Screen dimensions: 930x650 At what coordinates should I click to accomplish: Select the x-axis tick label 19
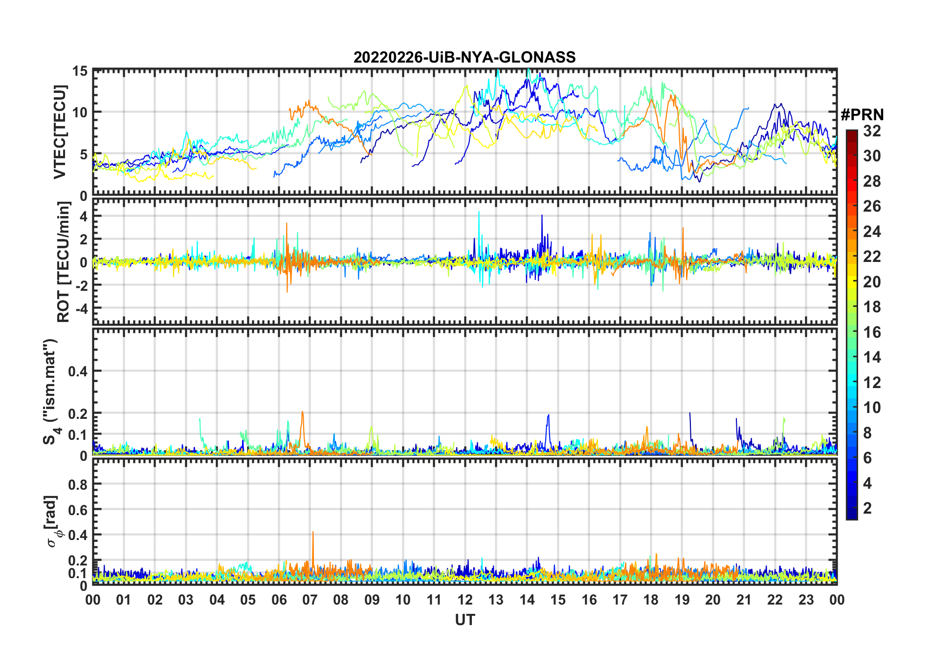pyautogui.click(x=682, y=600)
